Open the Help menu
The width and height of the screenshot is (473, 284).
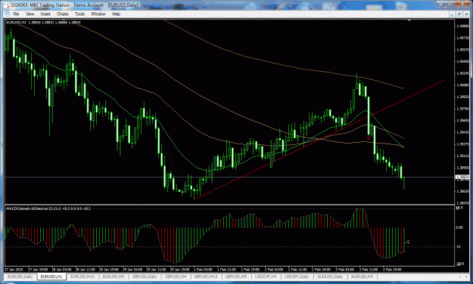[x=116, y=14]
